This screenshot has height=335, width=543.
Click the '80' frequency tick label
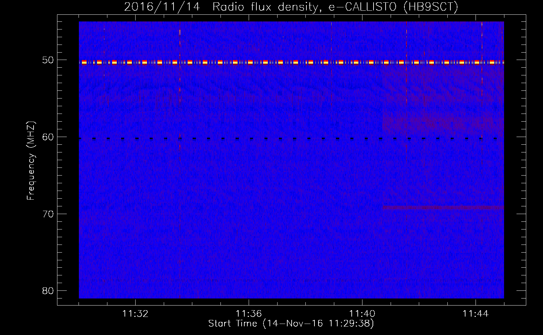[48, 291]
